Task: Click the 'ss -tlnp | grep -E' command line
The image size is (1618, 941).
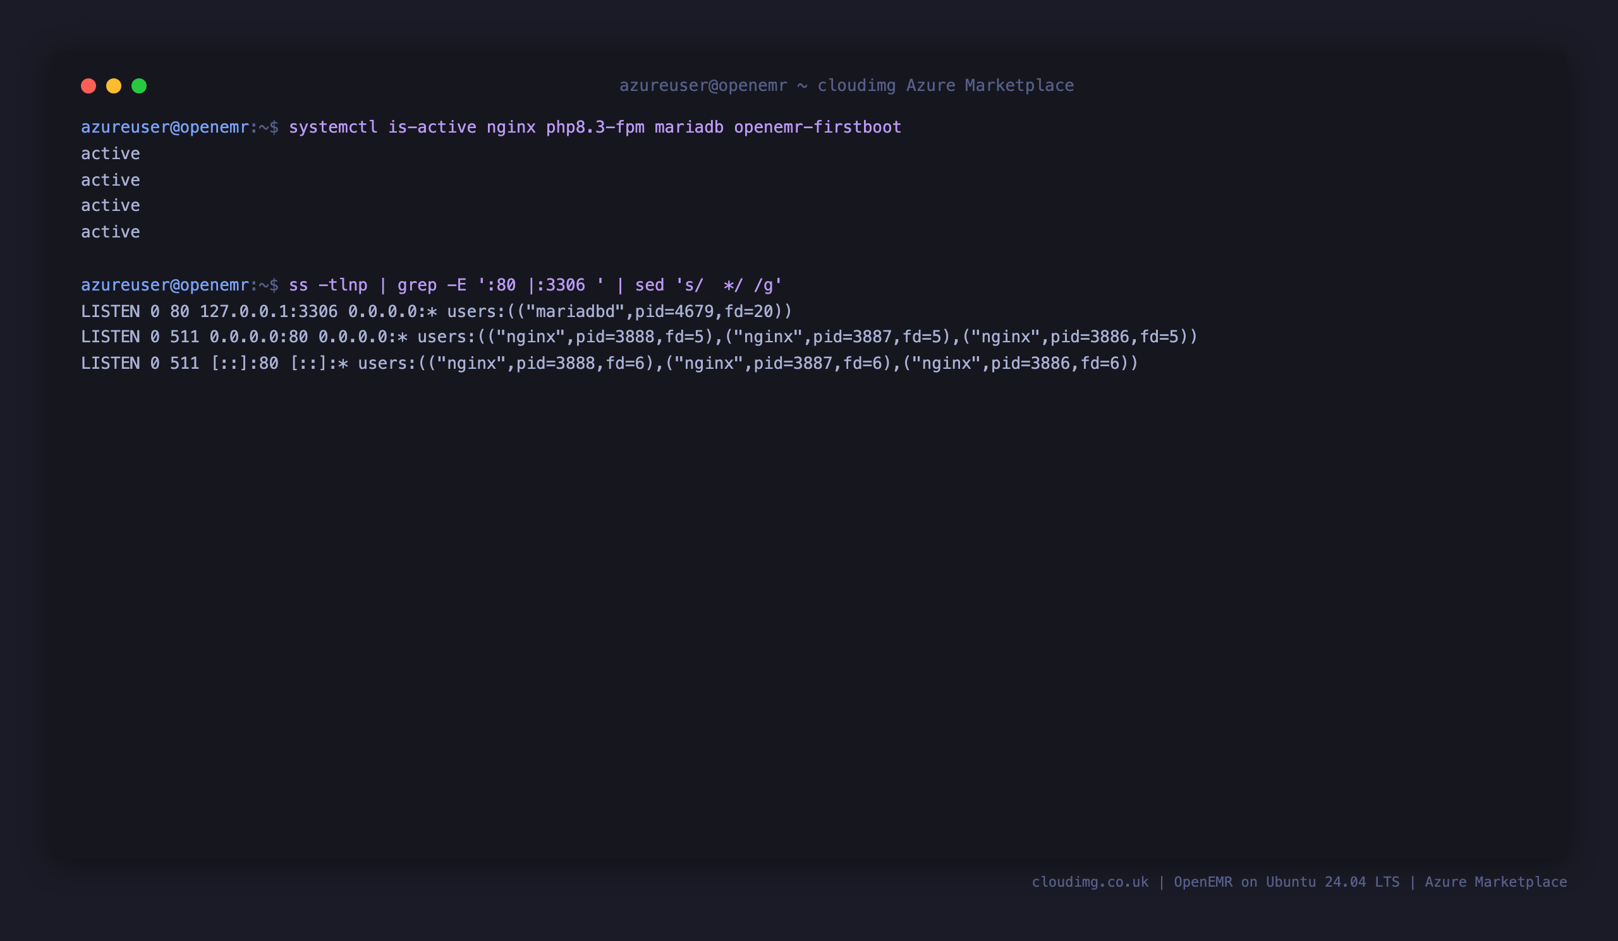Action: coord(535,285)
